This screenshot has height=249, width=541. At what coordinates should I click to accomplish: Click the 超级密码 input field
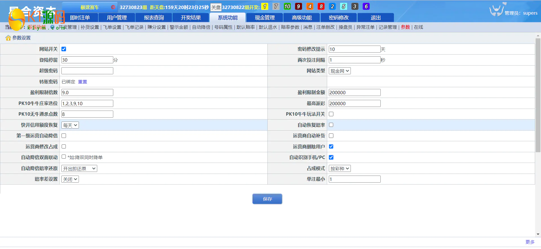(x=87, y=71)
